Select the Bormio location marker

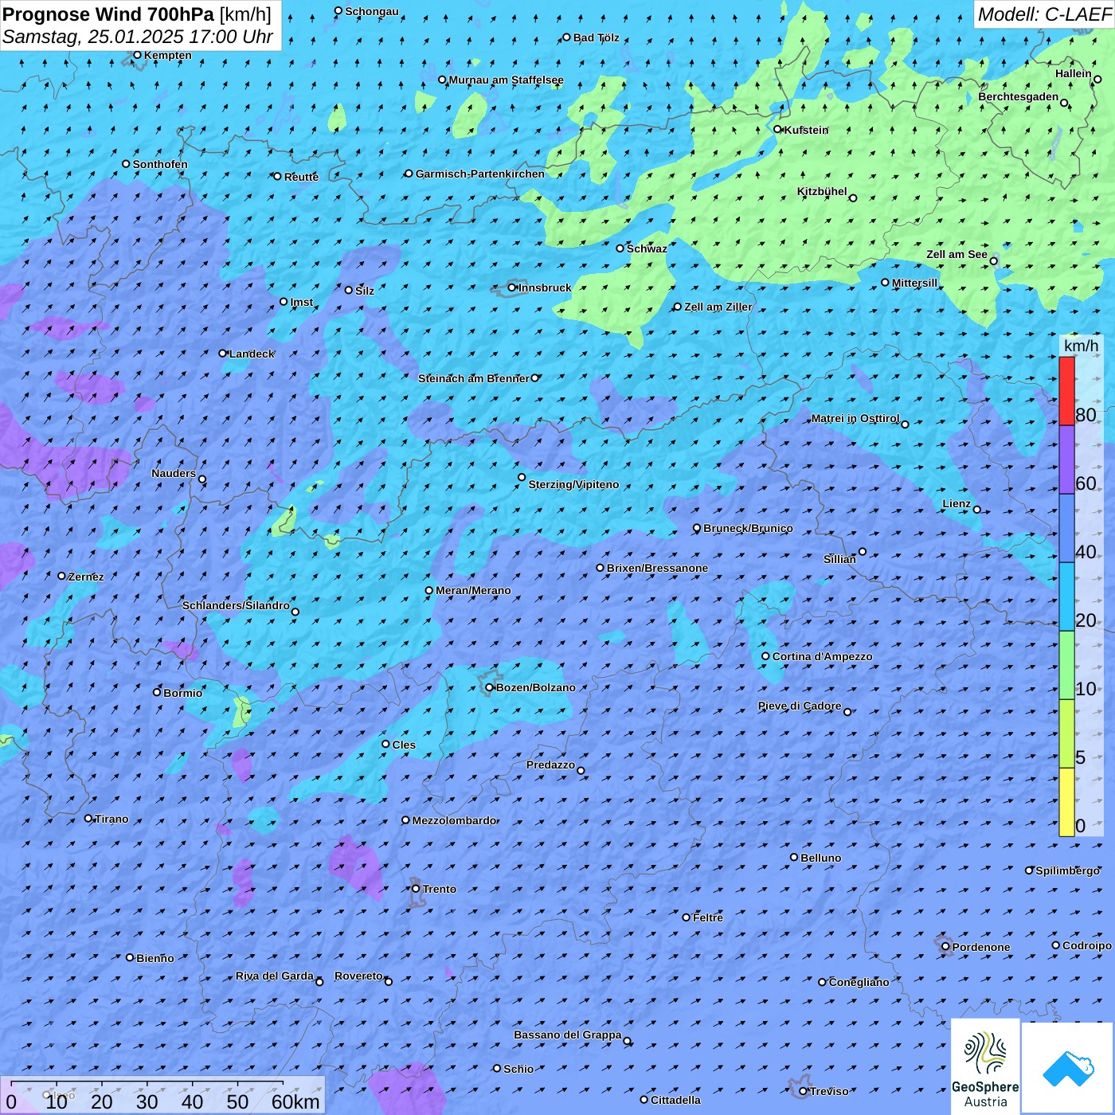pos(157,692)
